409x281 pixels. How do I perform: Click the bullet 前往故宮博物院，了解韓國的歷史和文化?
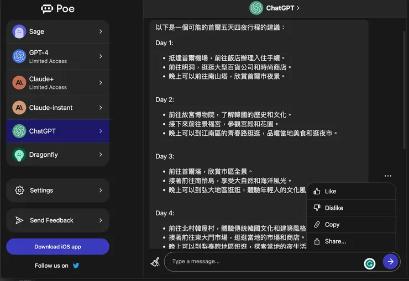(230, 115)
